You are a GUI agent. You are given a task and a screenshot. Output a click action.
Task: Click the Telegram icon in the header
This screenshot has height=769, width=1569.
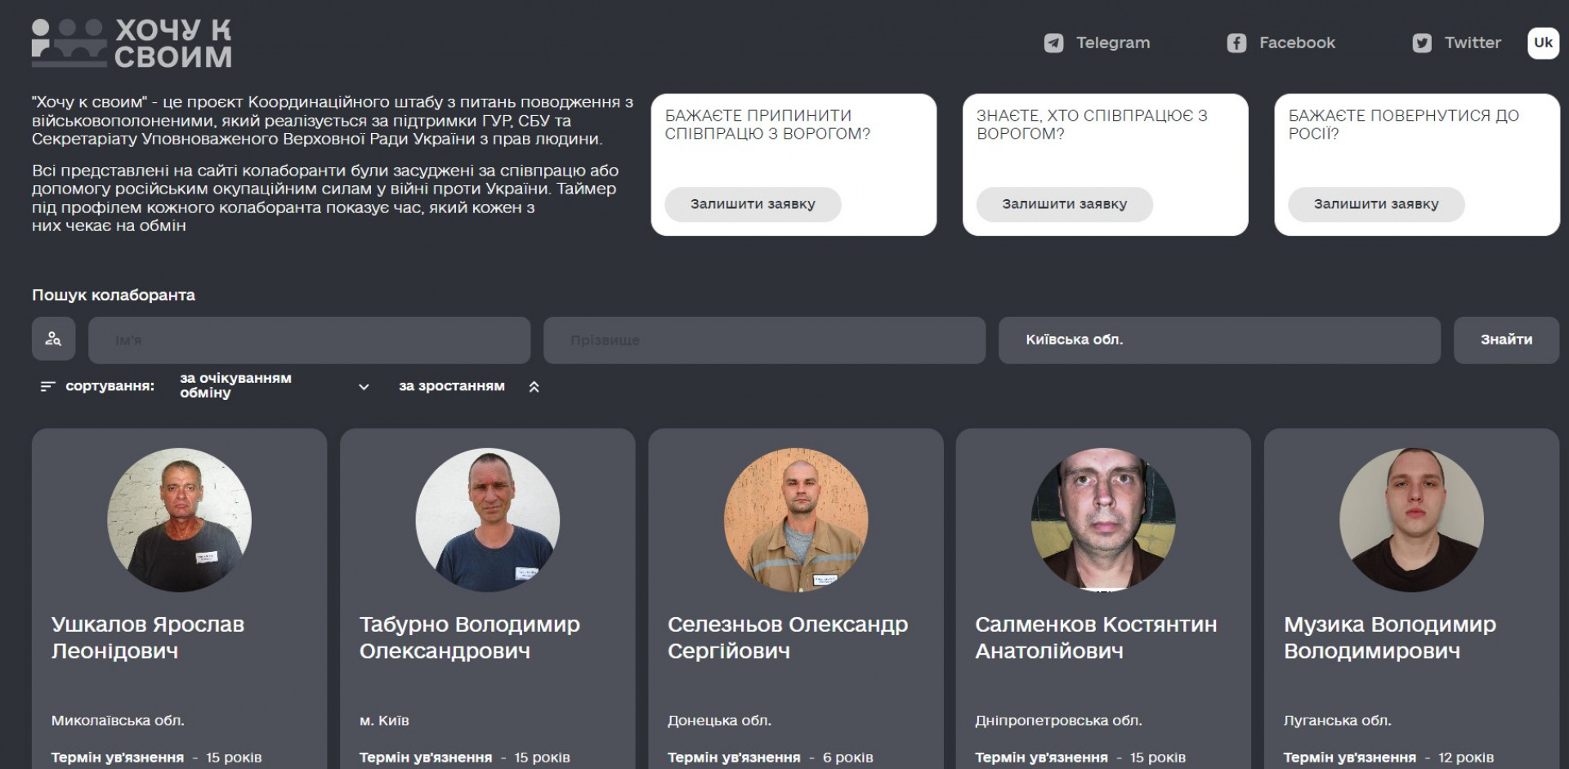tap(1054, 43)
